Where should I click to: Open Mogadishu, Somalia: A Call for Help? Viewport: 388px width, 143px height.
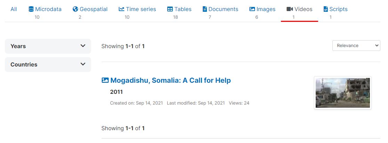click(170, 80)
